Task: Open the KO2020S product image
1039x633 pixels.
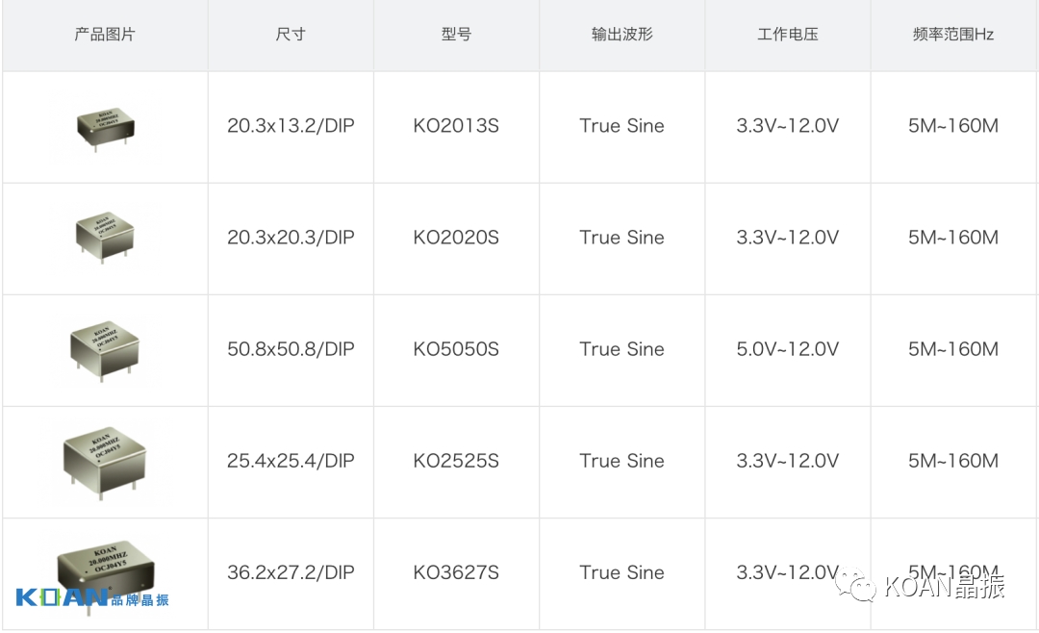Action: pyautogui.click(x=104, y=237)
